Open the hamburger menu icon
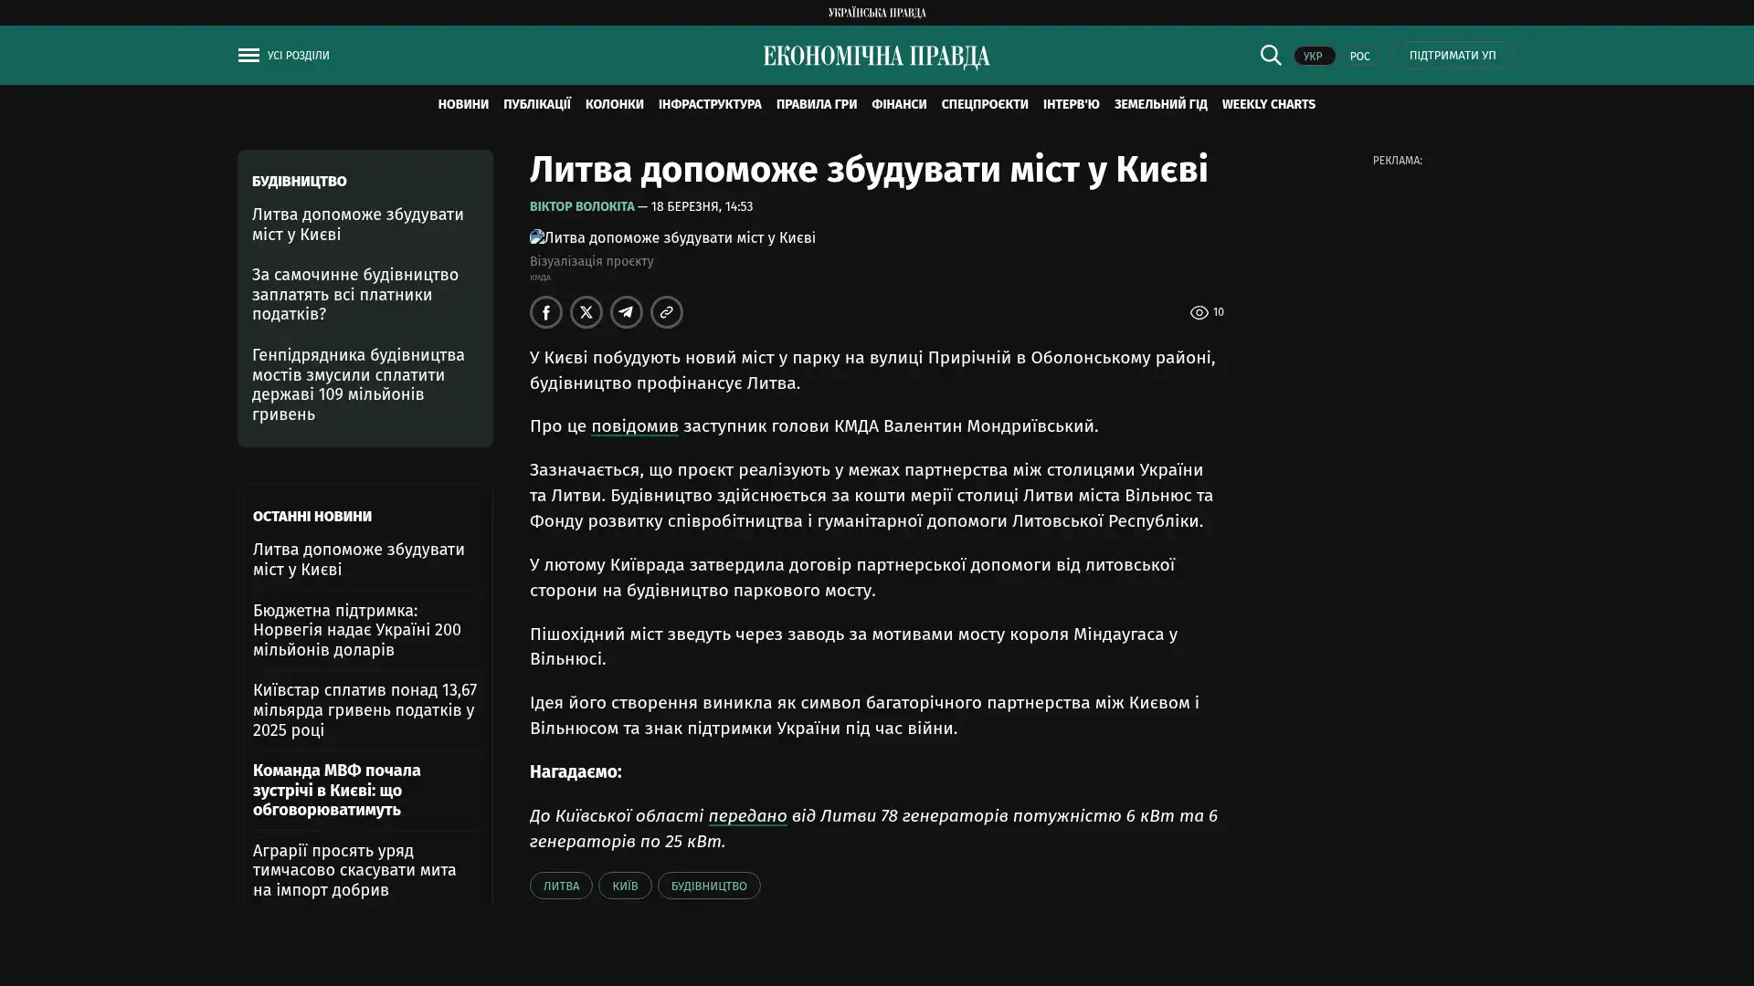Screen dimensions: 1754x986 (248, 56)
